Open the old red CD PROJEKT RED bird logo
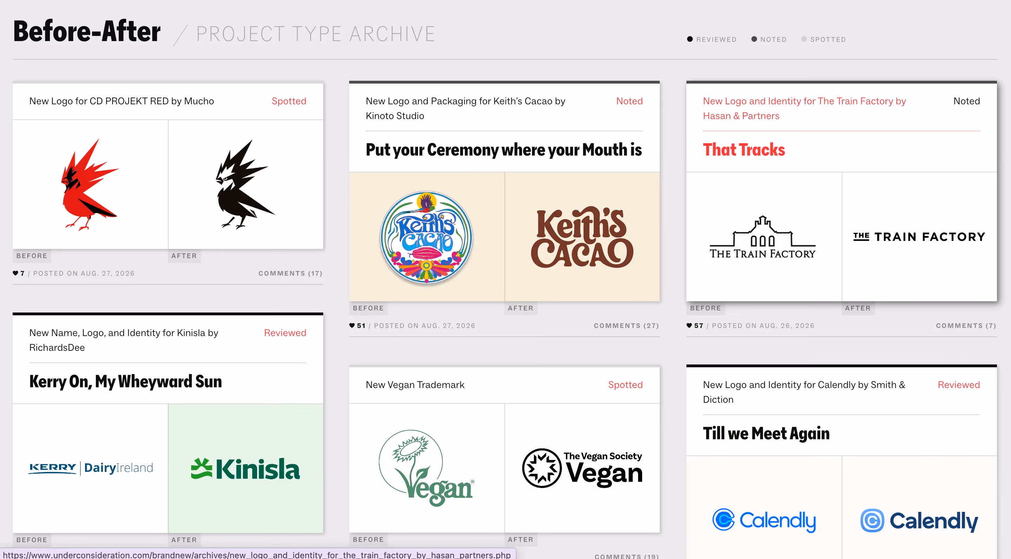Screen dimensions: 1011x559 pos(90,184)
